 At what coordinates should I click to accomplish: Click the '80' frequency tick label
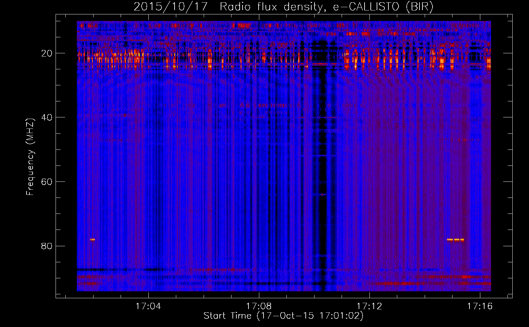[x=47, y=246]
